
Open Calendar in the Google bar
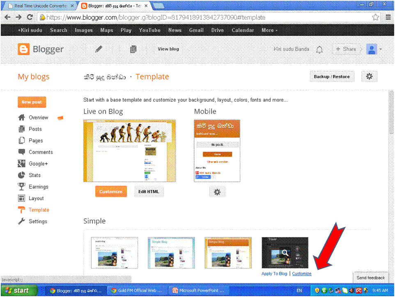click(243, 30)
